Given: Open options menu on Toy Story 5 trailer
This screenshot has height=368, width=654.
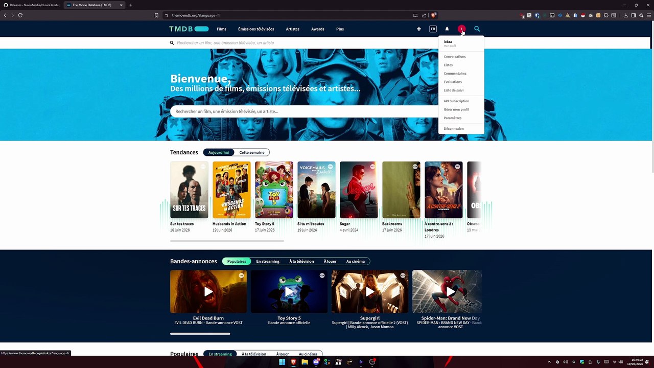Looking at the screenshot, I should tap(322, 275).
